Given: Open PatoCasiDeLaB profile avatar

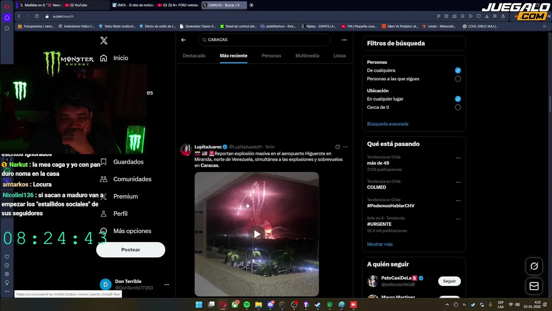Looking at the screenshot, I should (x=373, y=281).
